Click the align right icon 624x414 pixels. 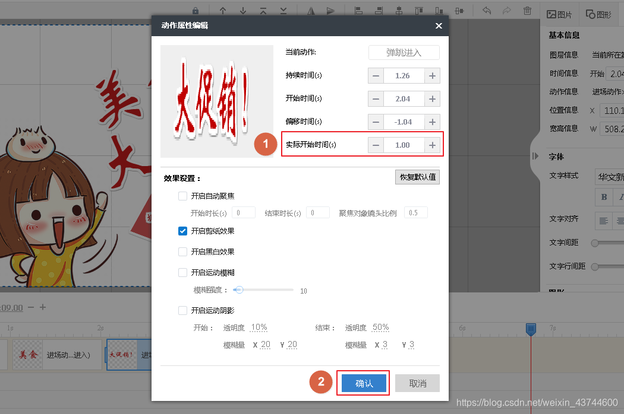pos(379,11)
